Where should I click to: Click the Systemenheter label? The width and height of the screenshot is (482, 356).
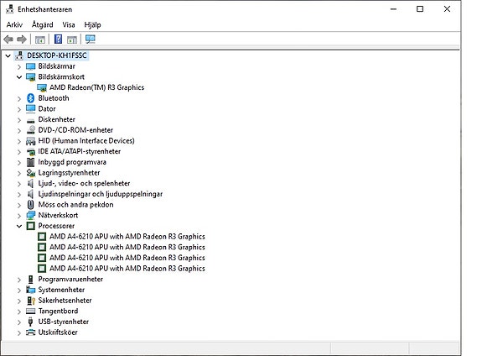61,291
